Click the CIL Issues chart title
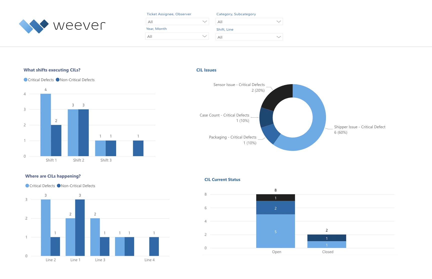432x279 pixels. click(x=206, y=70)
